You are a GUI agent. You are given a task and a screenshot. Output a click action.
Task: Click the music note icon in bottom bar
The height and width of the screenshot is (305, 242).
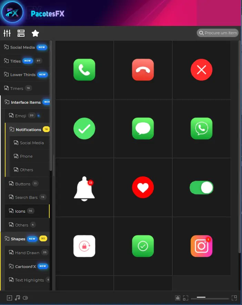coord(18,298)
